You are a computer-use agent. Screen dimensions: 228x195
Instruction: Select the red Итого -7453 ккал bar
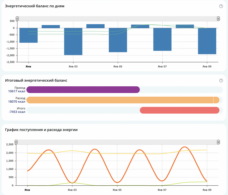point(179,110)
